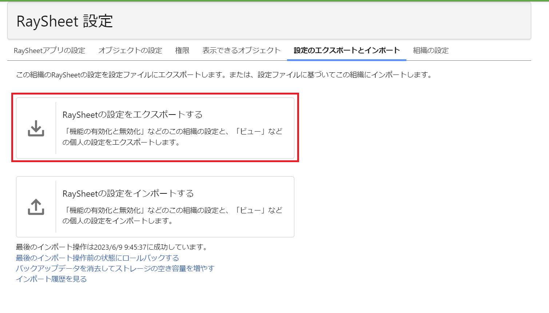Open the インポート履歴を見る link
549x313 pixels.
click(x=51, y=279)
